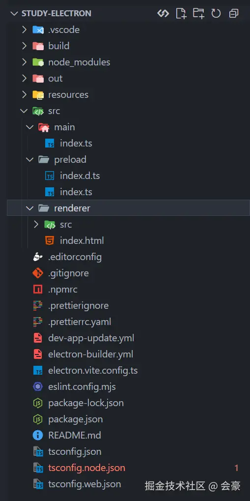Collapse all folders using the collapse icon
Screen dimensions: 250x501
pos(234,13)
